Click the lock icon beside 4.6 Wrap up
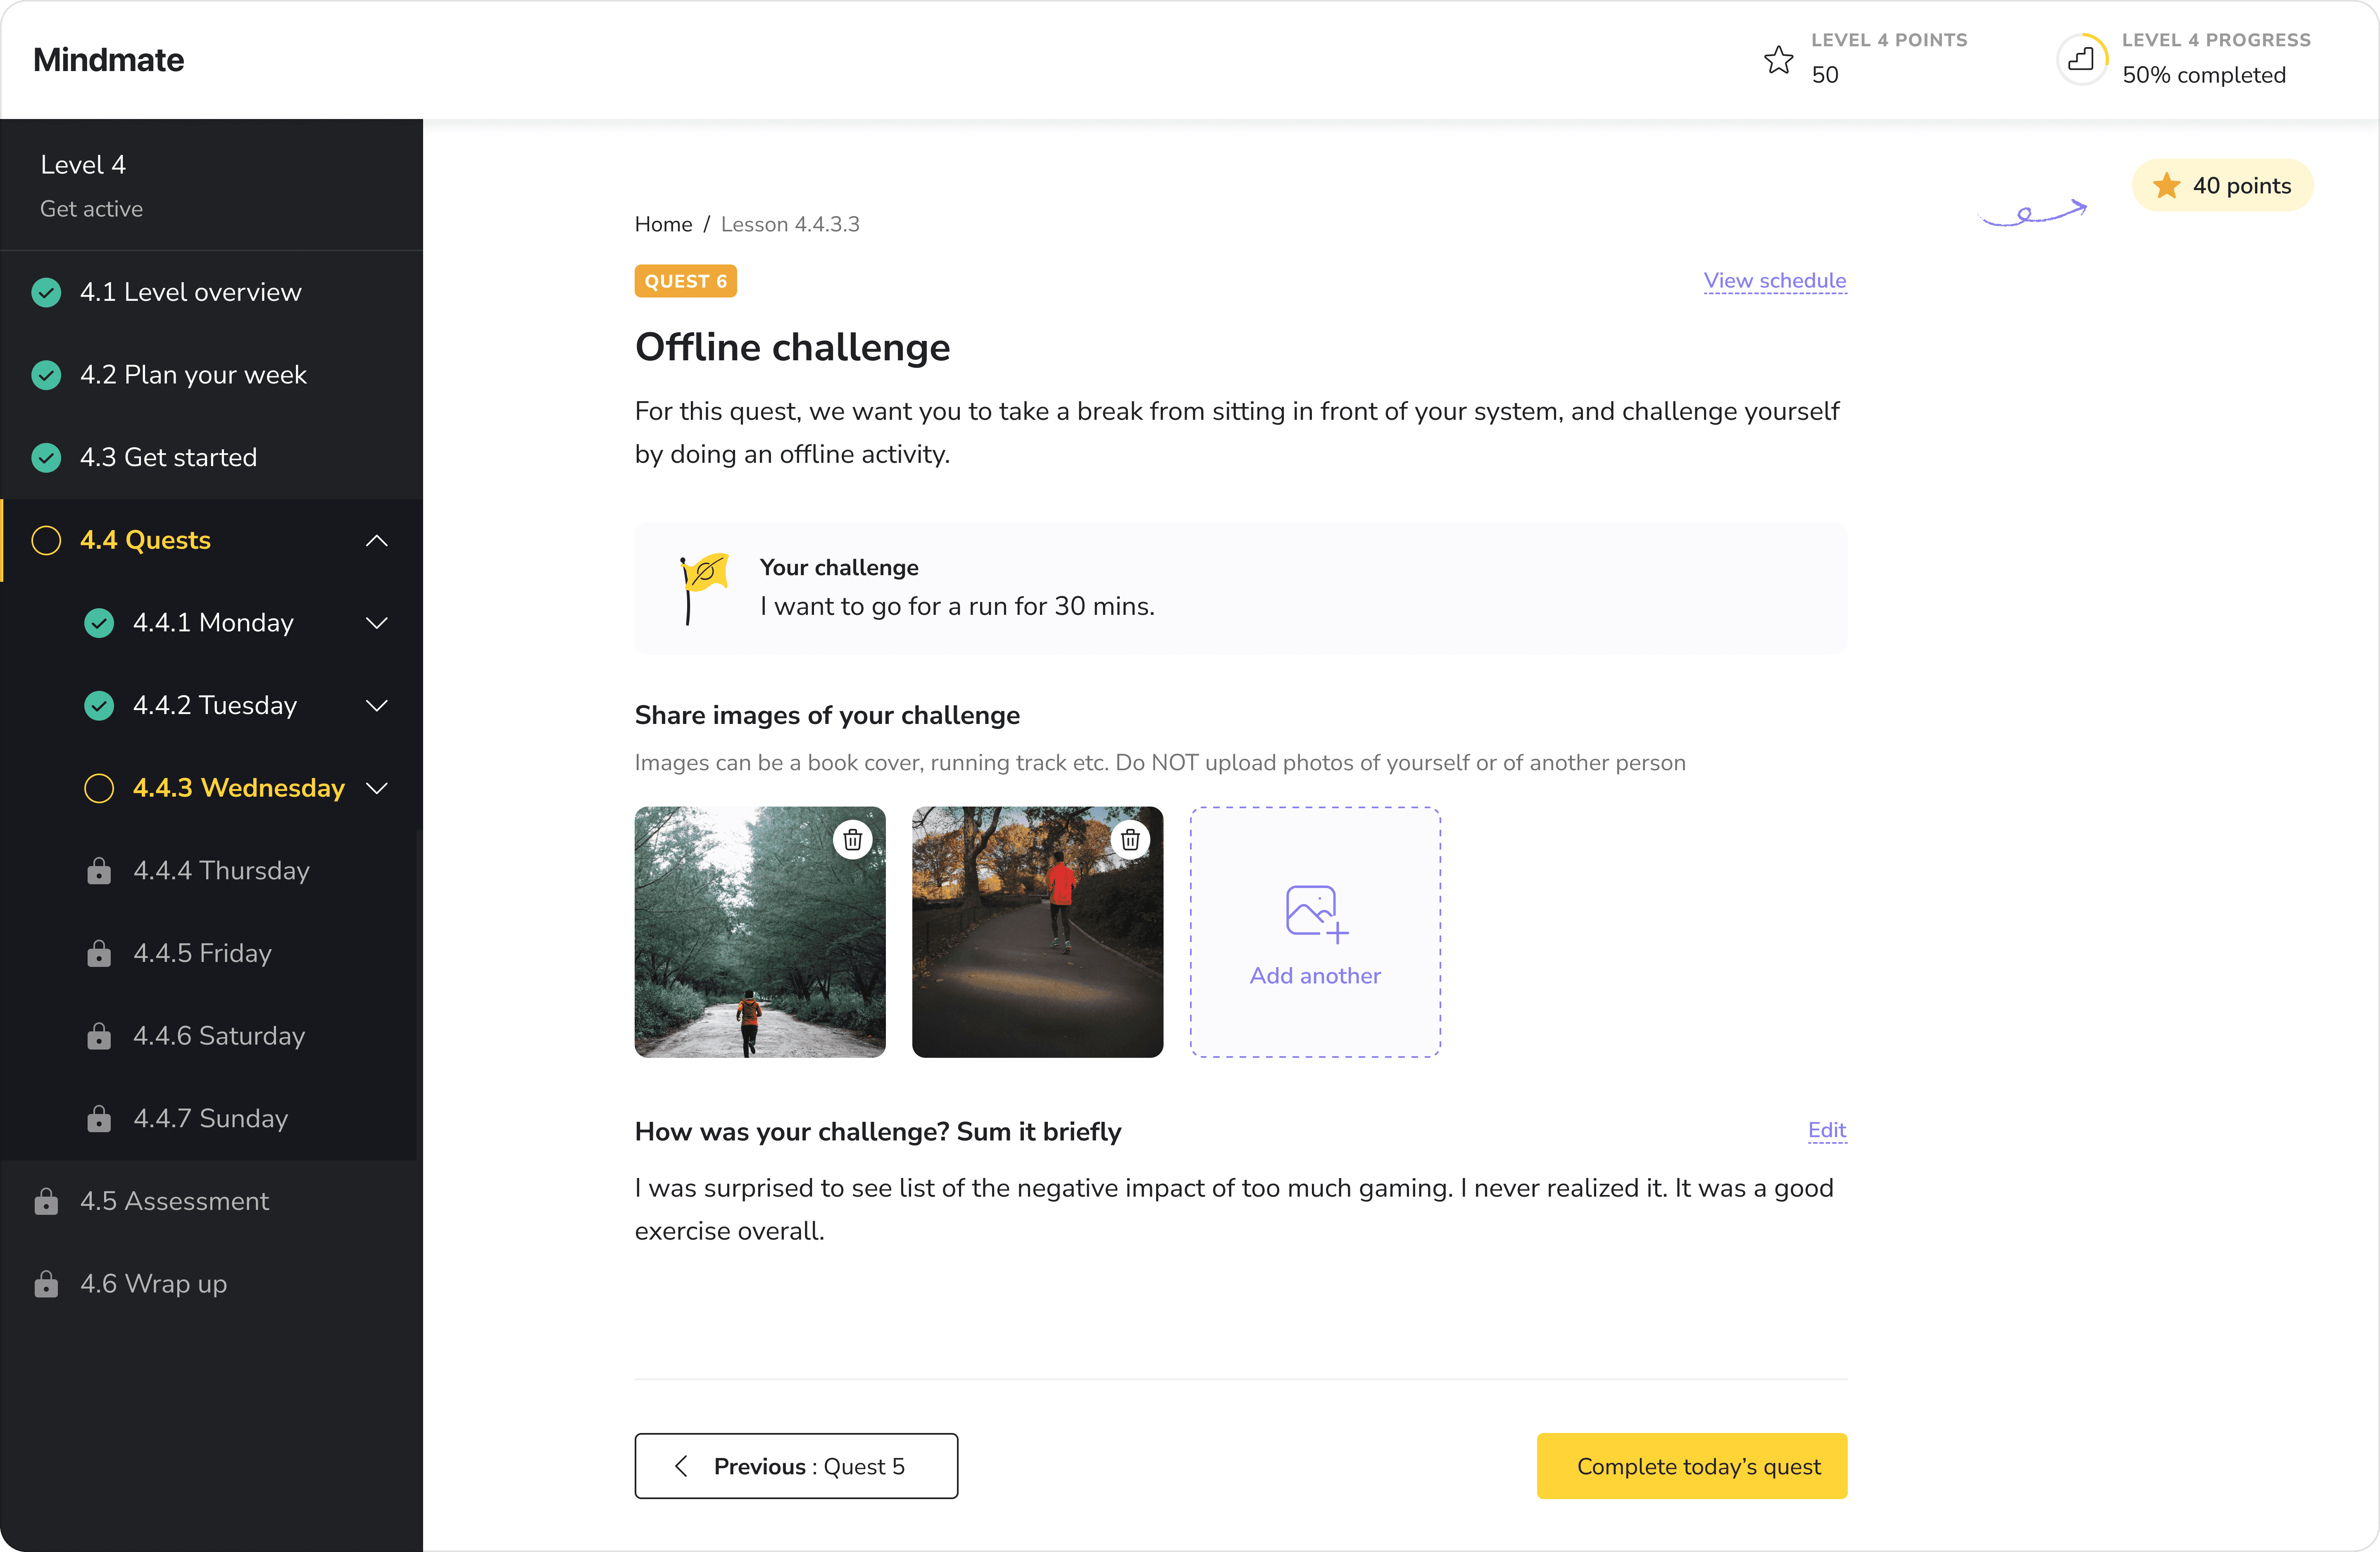The width and height of the screenshot is (2380, 1552). pyautogui.click(x=46, y=1284)
